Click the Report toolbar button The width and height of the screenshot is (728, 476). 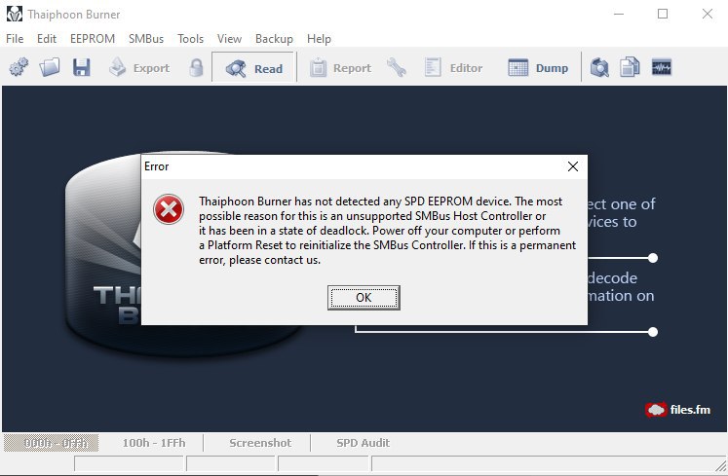[340, 68]
